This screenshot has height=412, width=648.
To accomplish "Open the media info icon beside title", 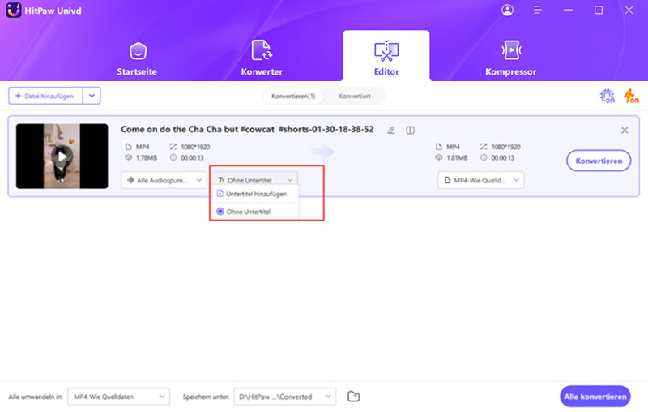I will coord(410,131).
